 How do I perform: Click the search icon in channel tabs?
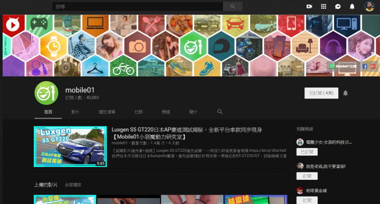[x=220, y=112]
